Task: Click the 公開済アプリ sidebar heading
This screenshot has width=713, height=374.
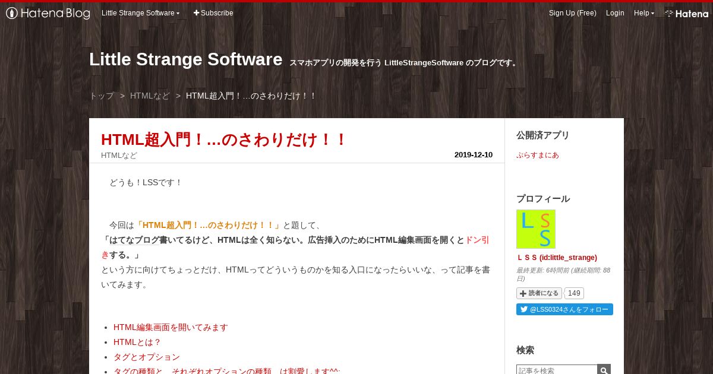Action: pyautogui.click(x=543, y=135)
